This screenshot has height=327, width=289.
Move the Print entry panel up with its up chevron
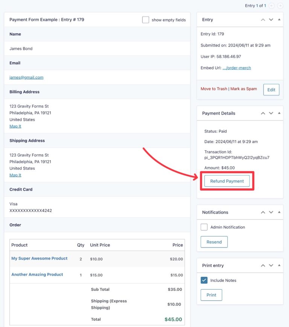[x=263, y=266]
